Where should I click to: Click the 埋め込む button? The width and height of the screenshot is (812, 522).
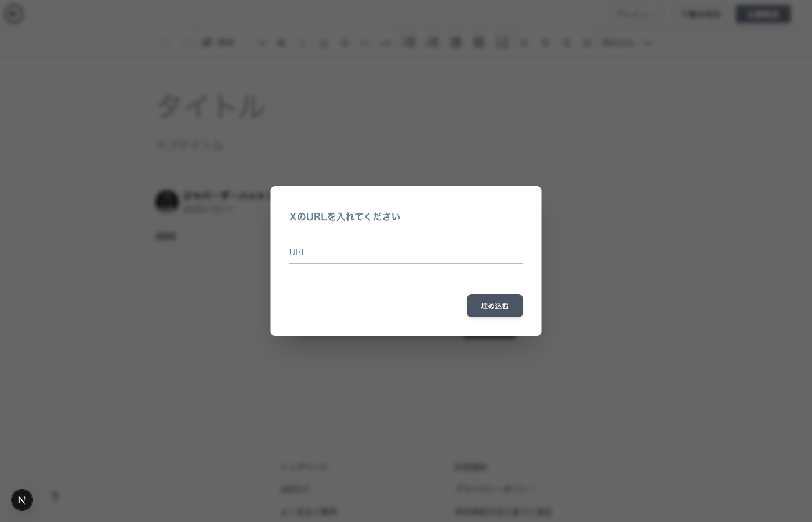(x=495, y=306)
